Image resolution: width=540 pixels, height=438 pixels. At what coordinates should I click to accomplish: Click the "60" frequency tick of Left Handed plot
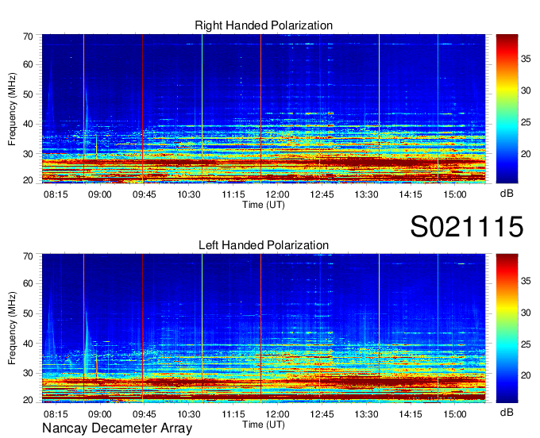(28, 283)
